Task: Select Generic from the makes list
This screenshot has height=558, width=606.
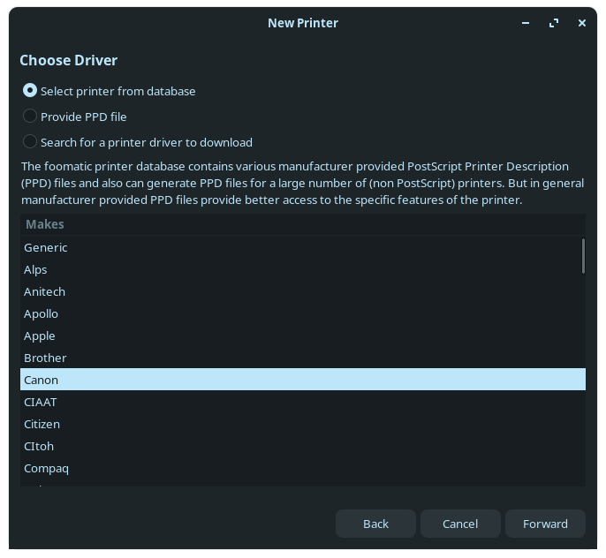Action: click(46, 248)
